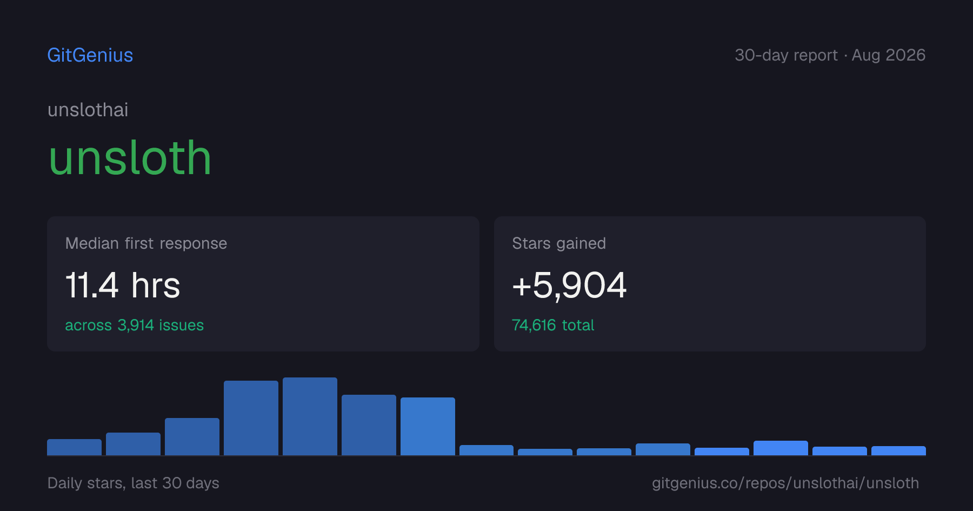Select the "Stars gained" label

click(559, 243)
